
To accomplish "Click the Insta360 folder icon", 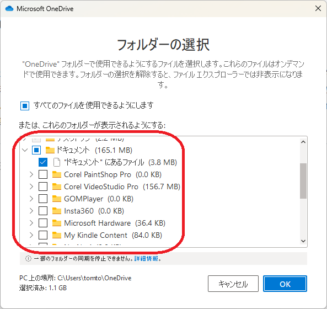I will click(56, 211).
